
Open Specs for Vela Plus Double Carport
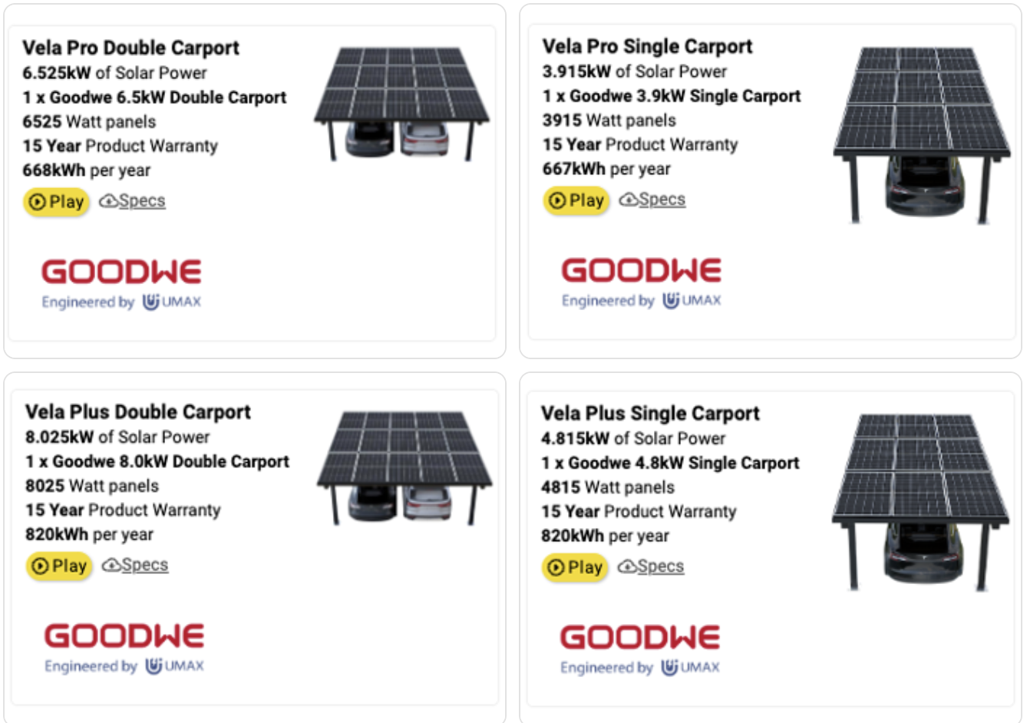tap(135, 565)
